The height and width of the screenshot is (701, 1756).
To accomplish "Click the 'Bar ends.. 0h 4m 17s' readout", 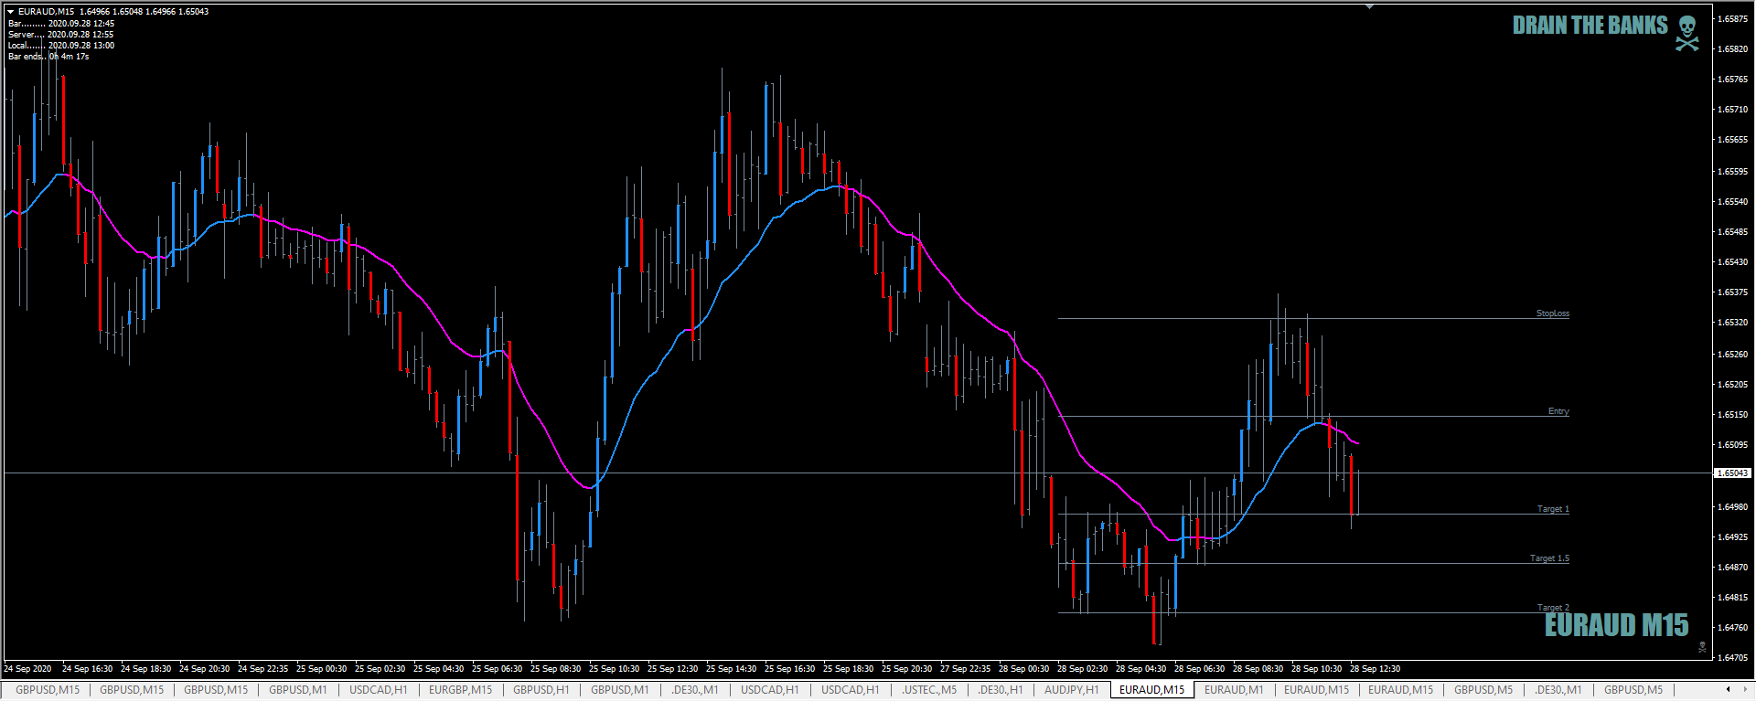I will 48,57.
